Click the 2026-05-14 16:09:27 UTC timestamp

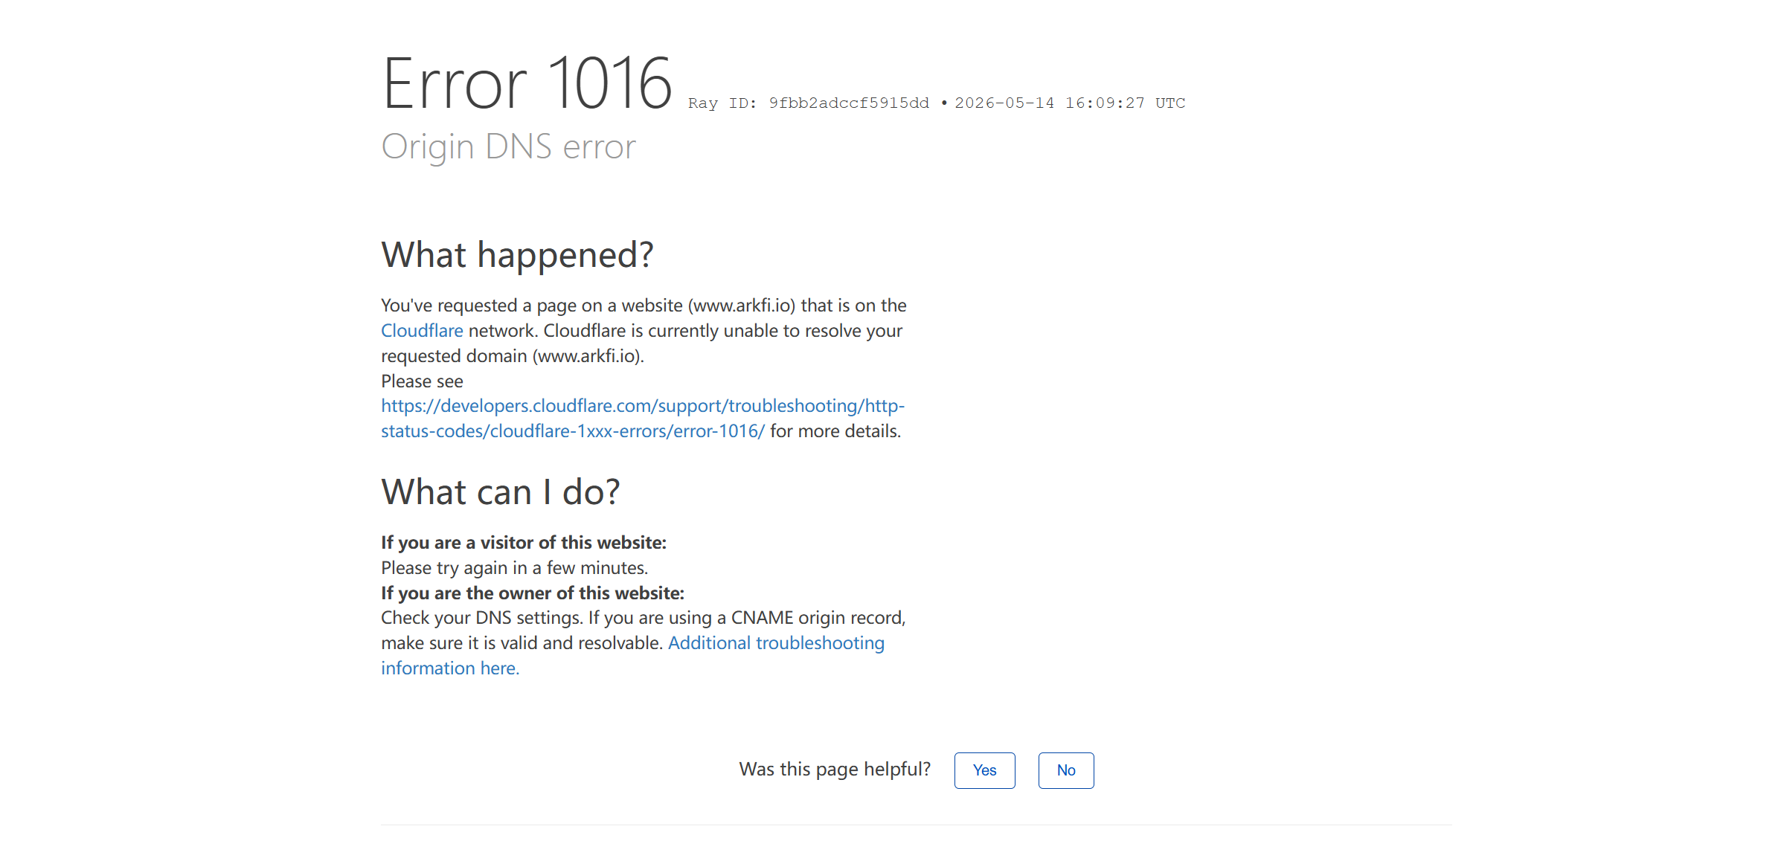pyautogui.click(x=1070, y=103)
